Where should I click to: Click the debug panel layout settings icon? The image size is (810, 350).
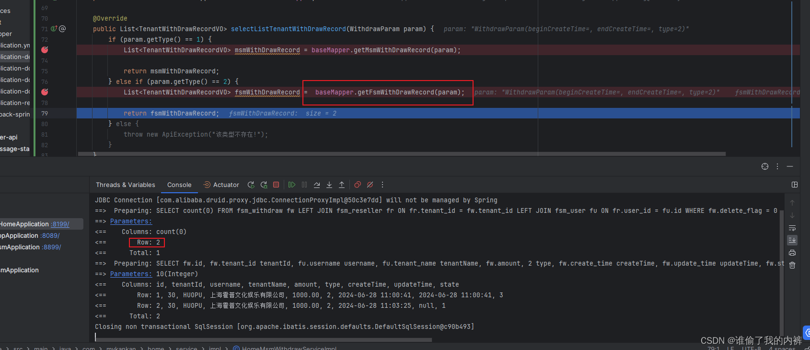pos(795,185)
